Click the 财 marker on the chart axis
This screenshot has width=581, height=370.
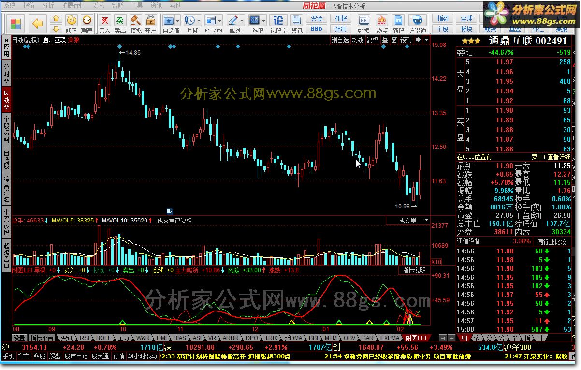coord(170,211)
